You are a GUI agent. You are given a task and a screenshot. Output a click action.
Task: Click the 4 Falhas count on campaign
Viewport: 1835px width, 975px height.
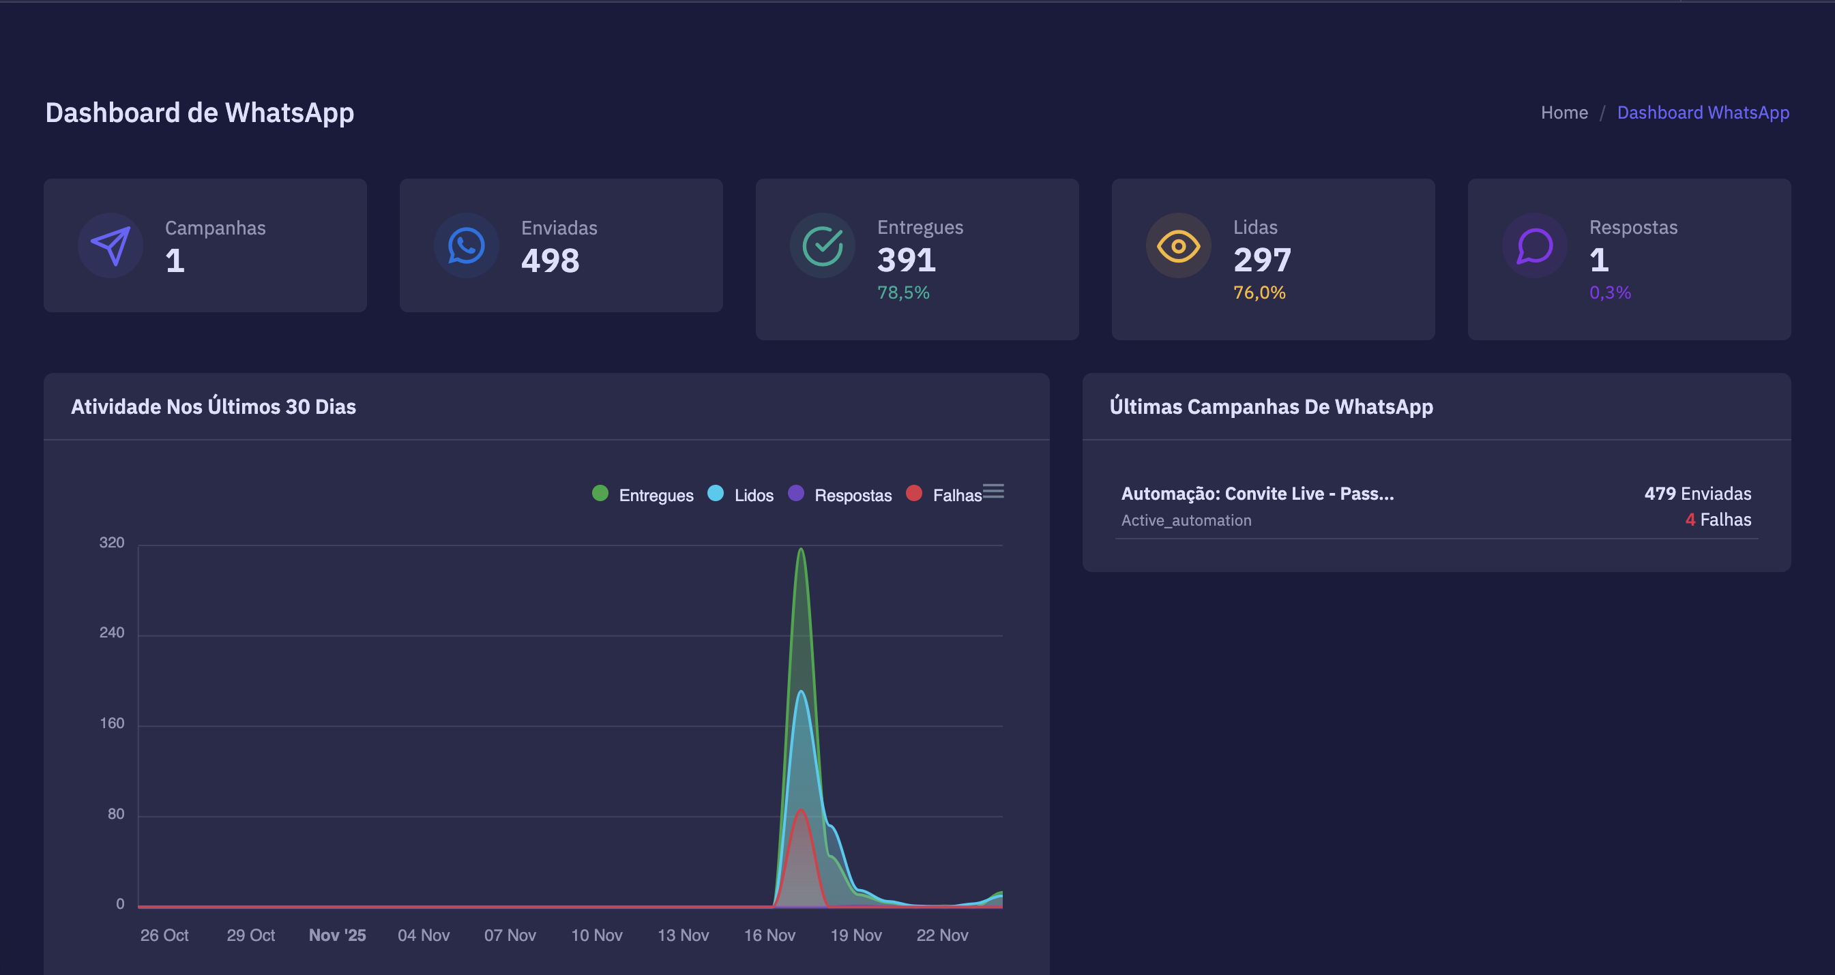point(1718,520)
